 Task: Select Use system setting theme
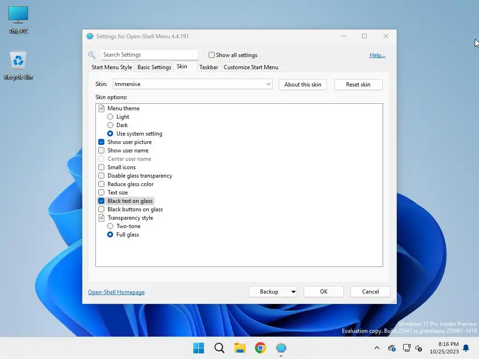click(110, 134)
